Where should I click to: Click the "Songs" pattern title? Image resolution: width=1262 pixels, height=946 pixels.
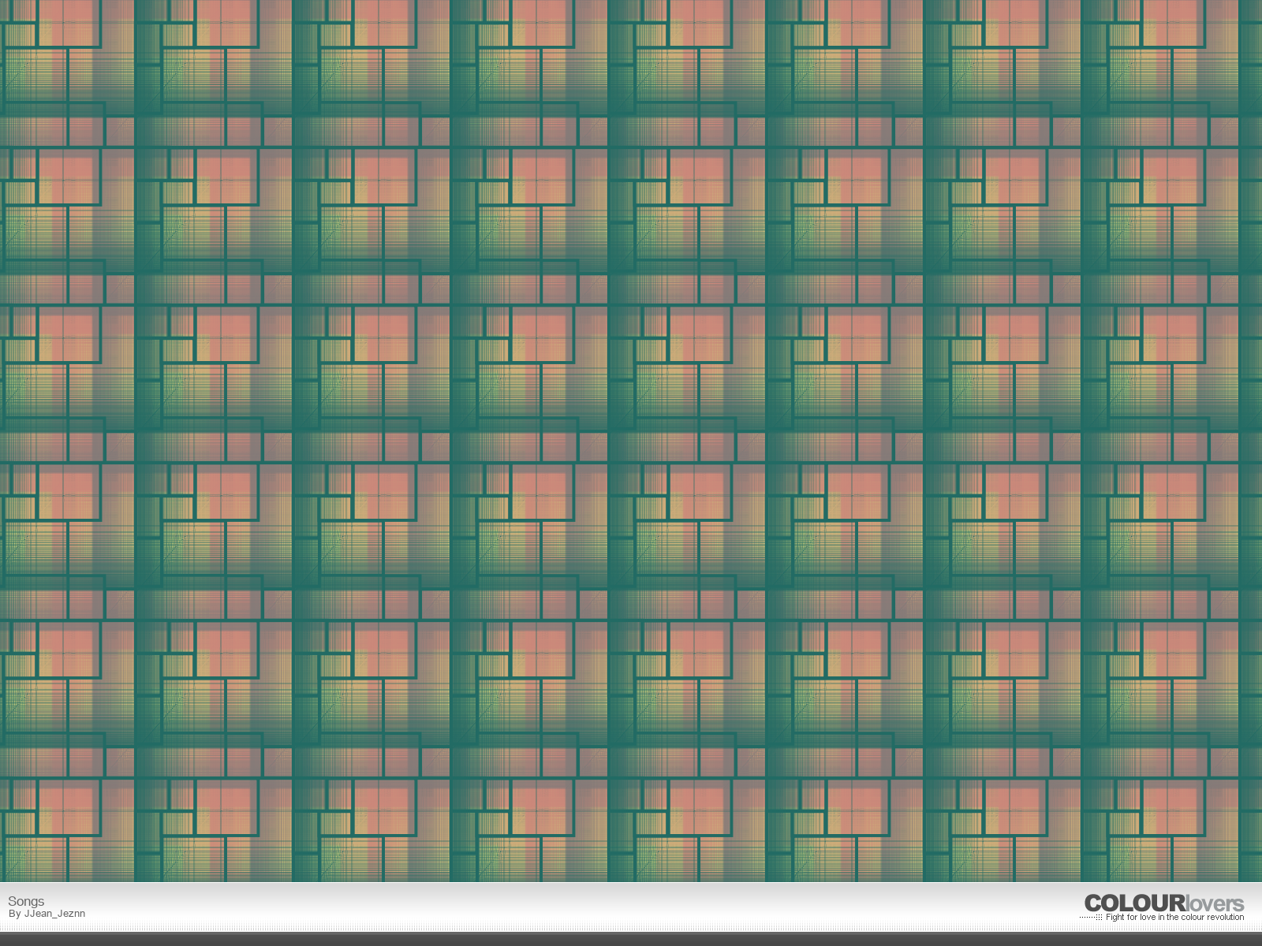26,901
